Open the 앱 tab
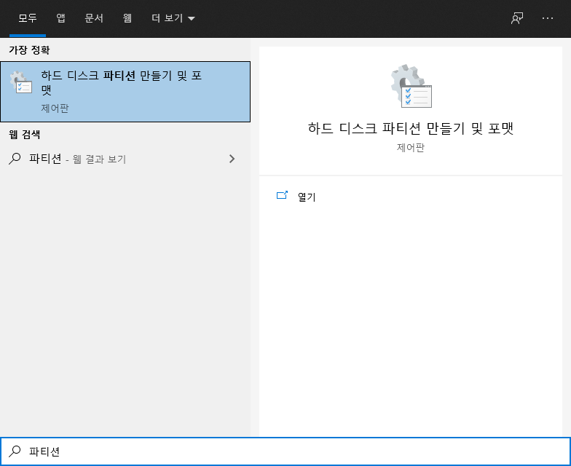Screen dimensions: 571x466 coord(61,17)
